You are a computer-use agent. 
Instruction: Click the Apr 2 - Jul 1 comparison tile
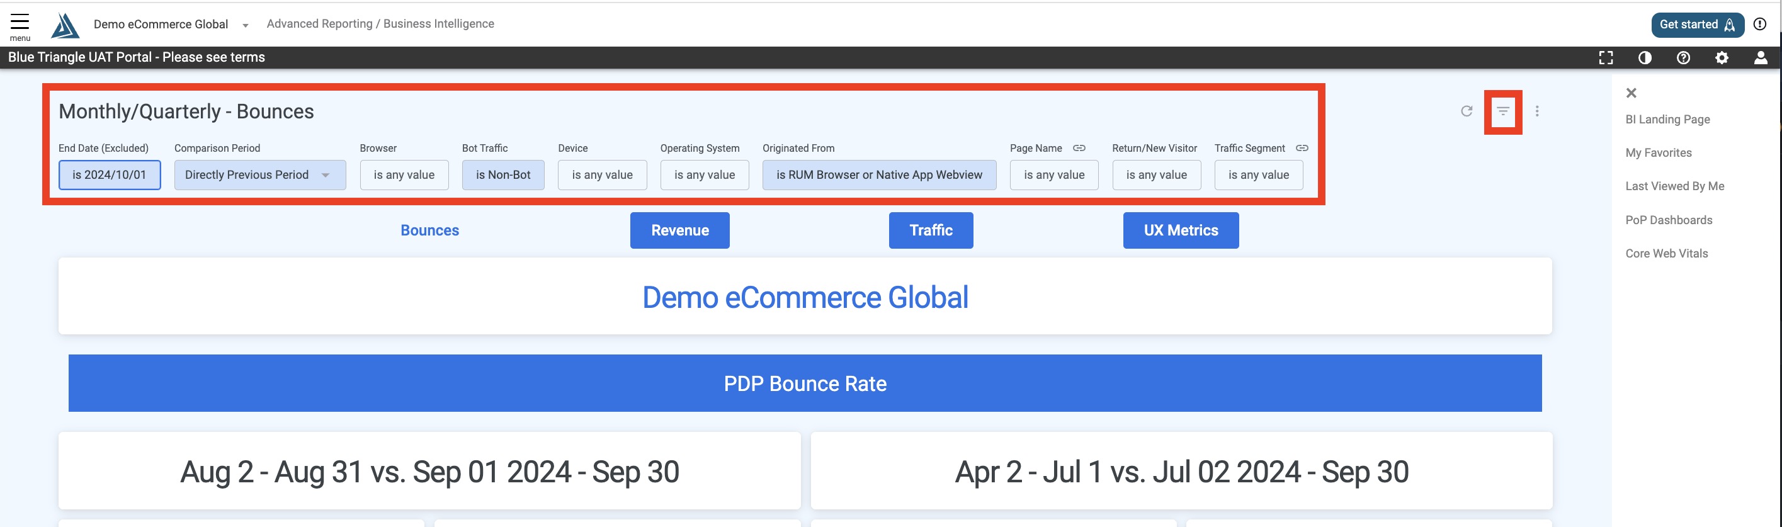[1181, 471]
